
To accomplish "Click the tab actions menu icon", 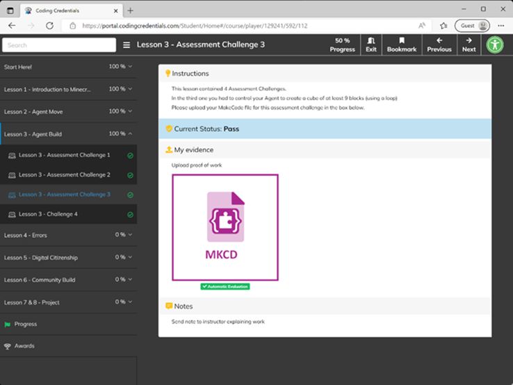I will [10, 10].
